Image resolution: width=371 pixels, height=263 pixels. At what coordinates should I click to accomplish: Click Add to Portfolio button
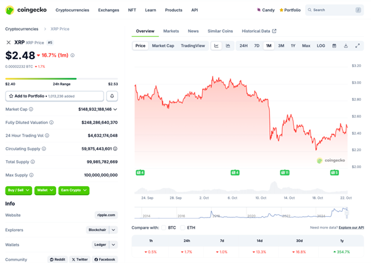[54, 96]
